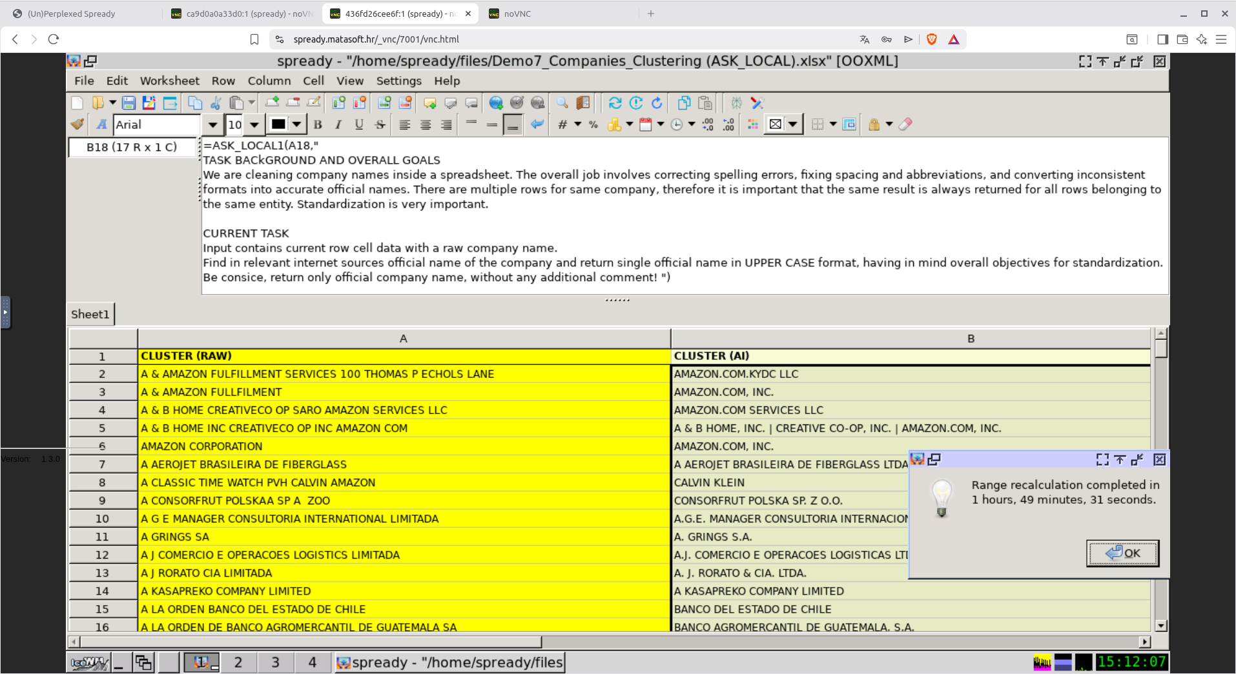Viewport: 1236px width, 674px height.
Task: Click the scissors Cut icon
Action: [216, 103]
